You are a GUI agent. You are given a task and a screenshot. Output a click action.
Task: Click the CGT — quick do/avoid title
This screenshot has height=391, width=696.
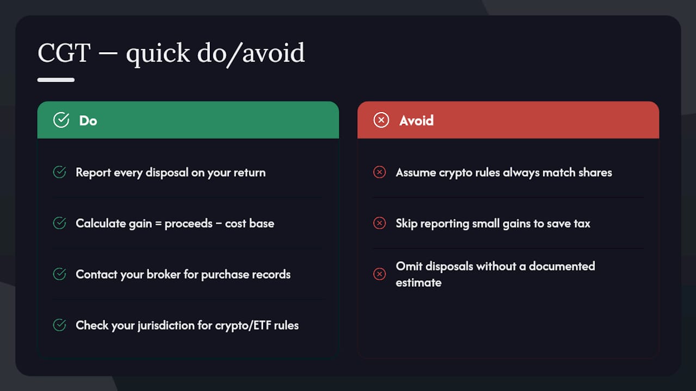point(171,53)
